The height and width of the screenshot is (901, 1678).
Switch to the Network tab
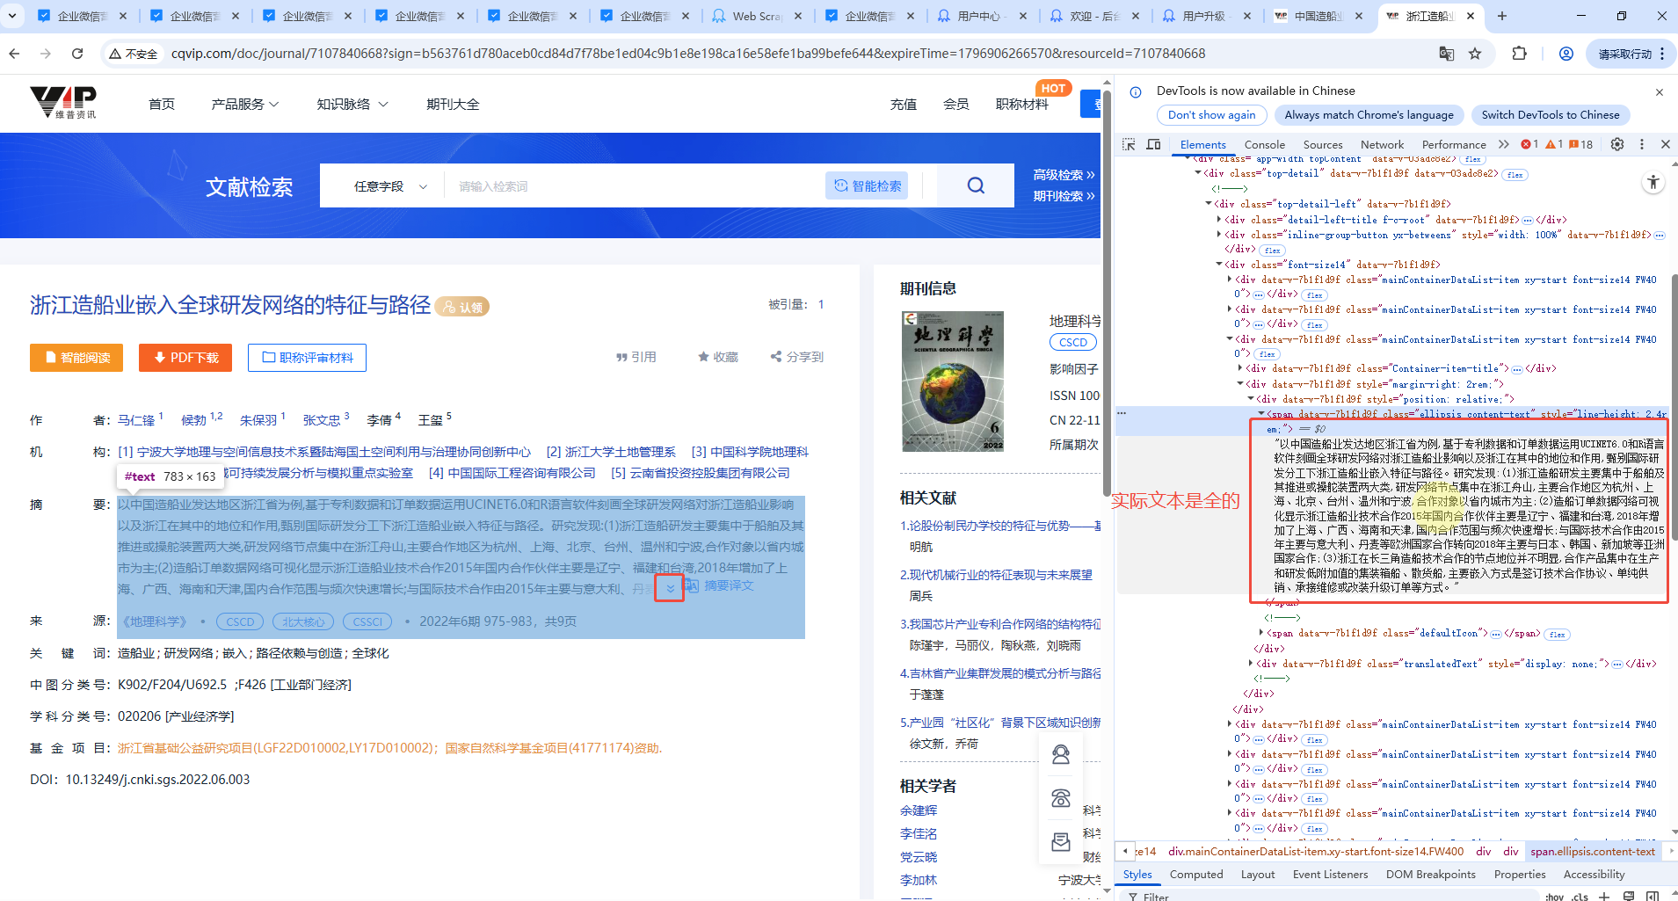point(1382,145)
